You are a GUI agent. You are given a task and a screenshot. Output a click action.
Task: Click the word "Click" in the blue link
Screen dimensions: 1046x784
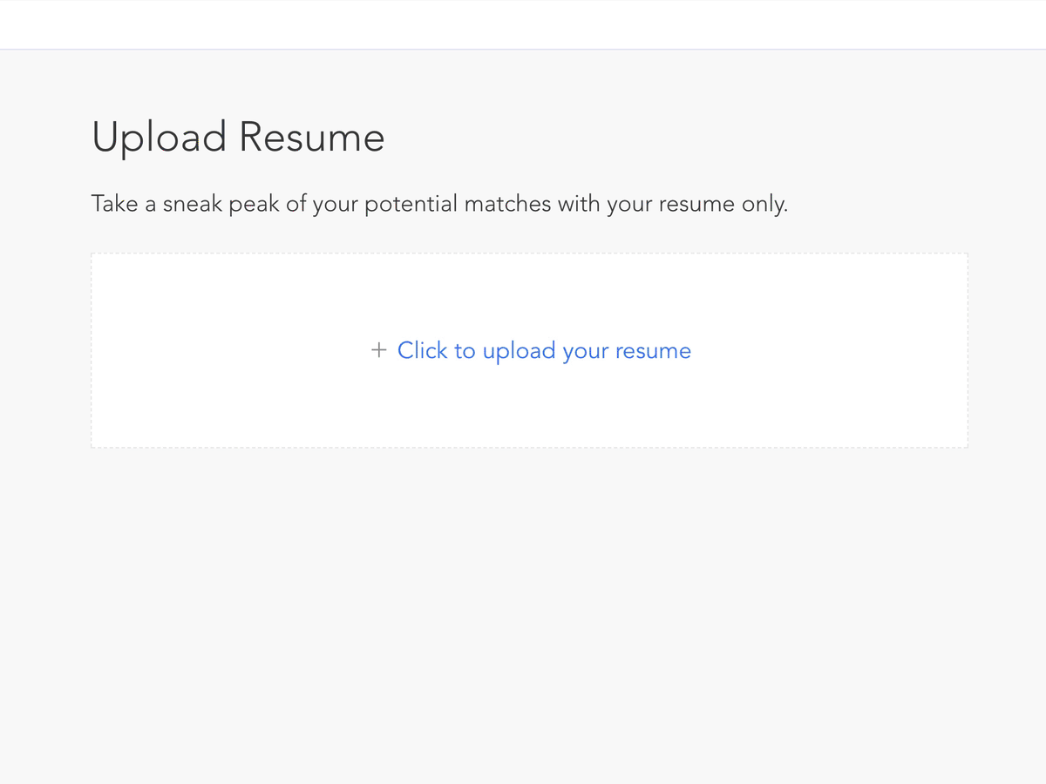tap(422, 350)
